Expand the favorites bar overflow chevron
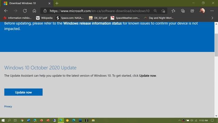 pyautogui.click(x=212, y=18)
